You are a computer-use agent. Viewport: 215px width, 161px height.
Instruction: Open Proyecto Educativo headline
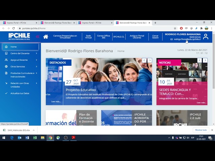coord(81,90)
